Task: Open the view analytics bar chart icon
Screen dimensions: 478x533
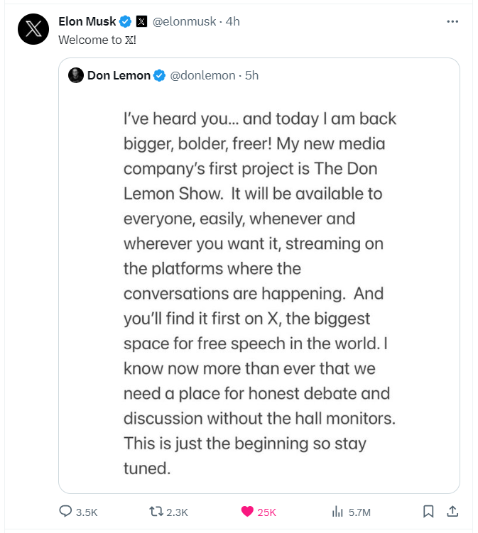Action: pos(337,512)
